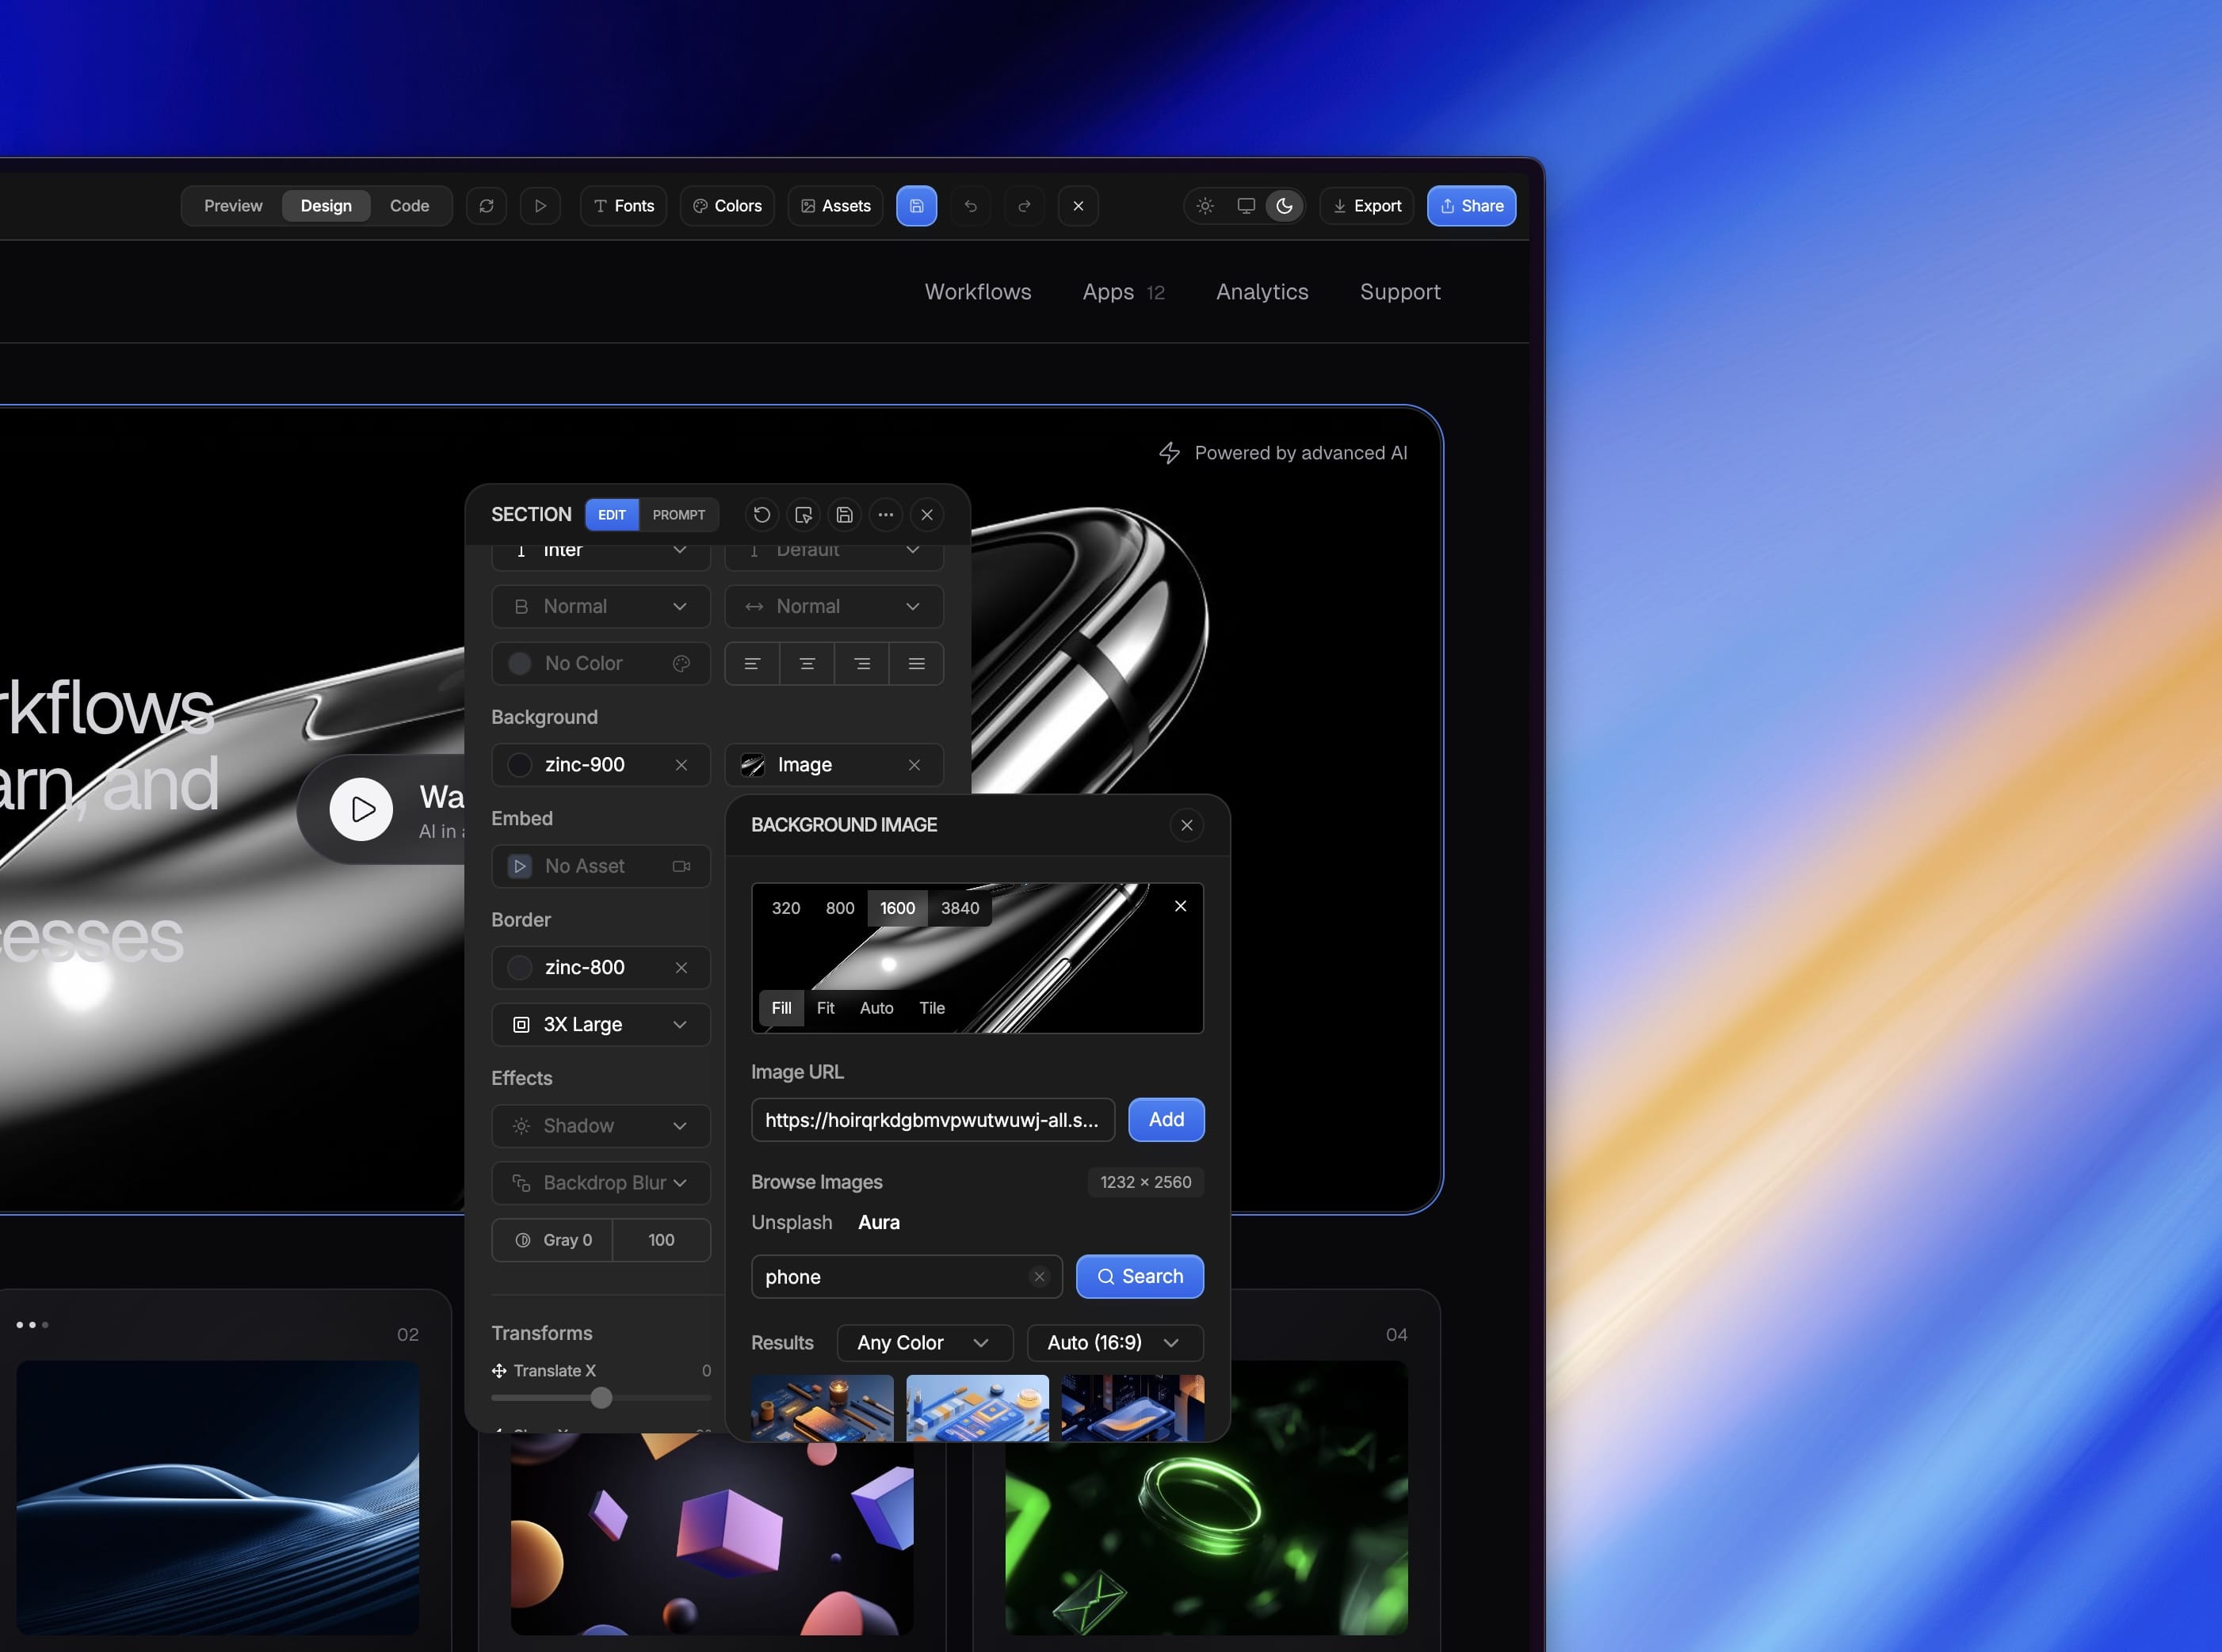The image size is (2222, 1652).
Task: Open the Colors panel in the toolbar
Action: tap(727, 205)
